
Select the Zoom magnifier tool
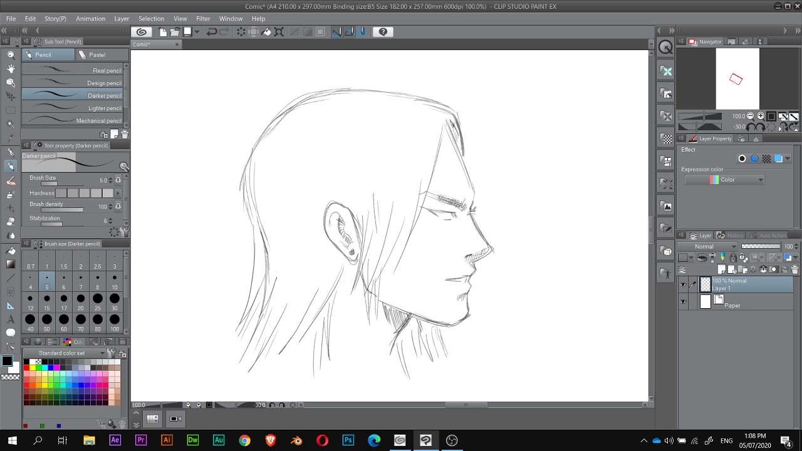tap(11, 55)
